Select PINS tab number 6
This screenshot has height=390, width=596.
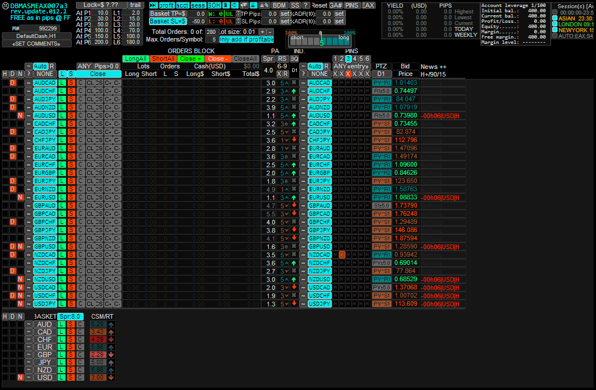tap(368, 58)
